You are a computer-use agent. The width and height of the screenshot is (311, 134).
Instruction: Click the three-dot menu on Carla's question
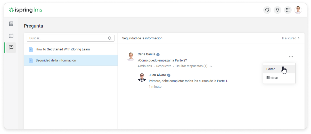[x=291, y=57]
